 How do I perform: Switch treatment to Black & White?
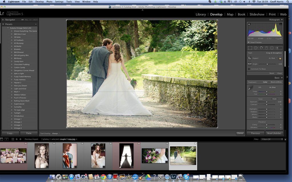click(x=276, y=82)
